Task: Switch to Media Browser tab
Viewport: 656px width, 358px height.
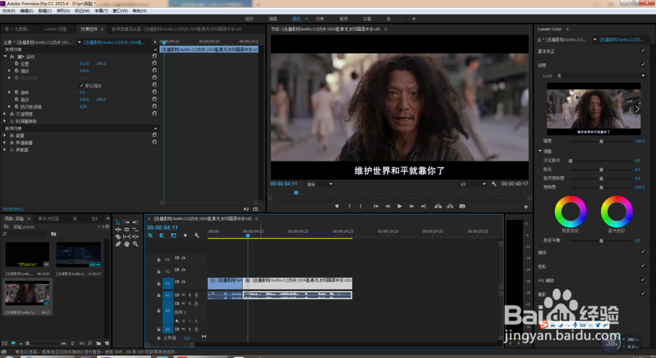Action: pos(49,219)
